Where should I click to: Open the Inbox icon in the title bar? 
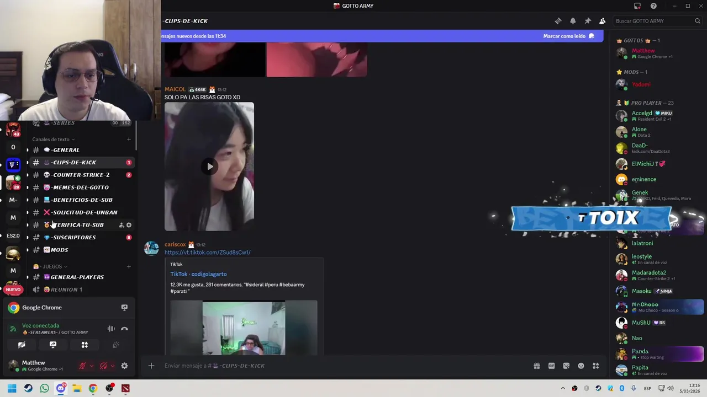click(x=637, y=6)
